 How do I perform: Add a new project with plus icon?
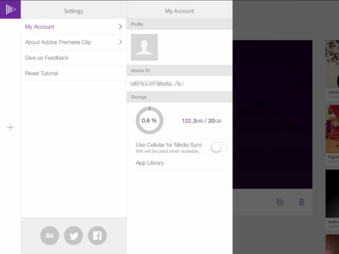tap(11, 127)
